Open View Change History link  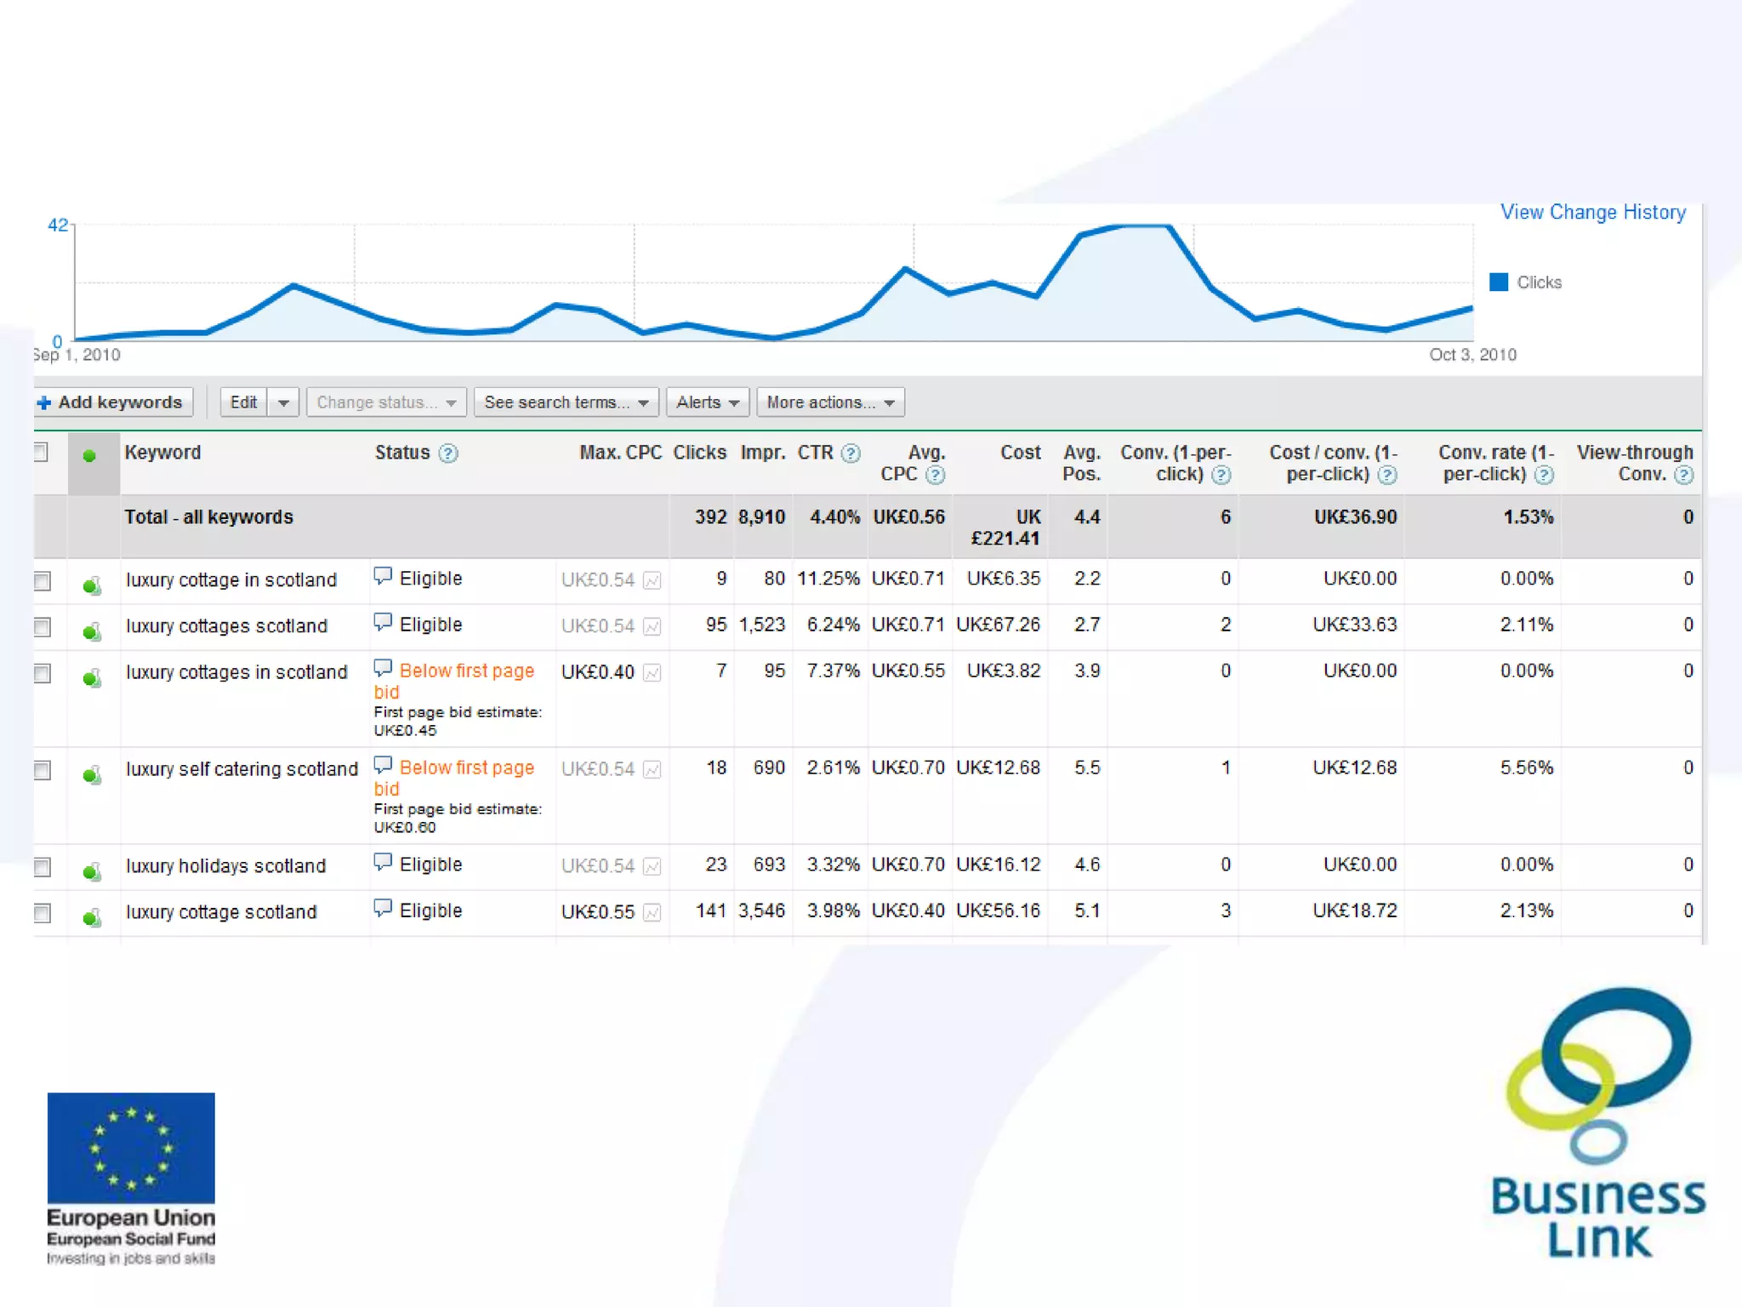click(1592, 213)
